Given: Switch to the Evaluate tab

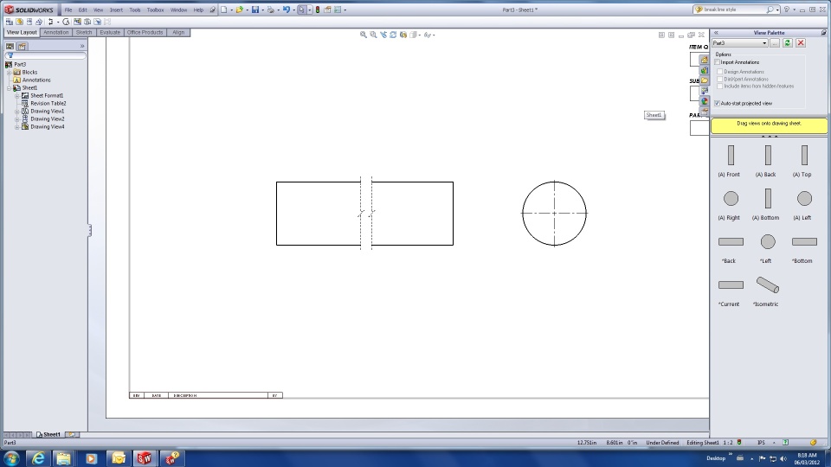Looking at the screenshot, I should click(110, 32).
